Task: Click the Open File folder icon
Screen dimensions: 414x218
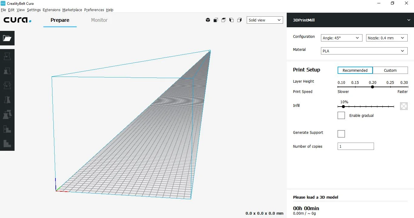Action: click(x=7, y=38)
